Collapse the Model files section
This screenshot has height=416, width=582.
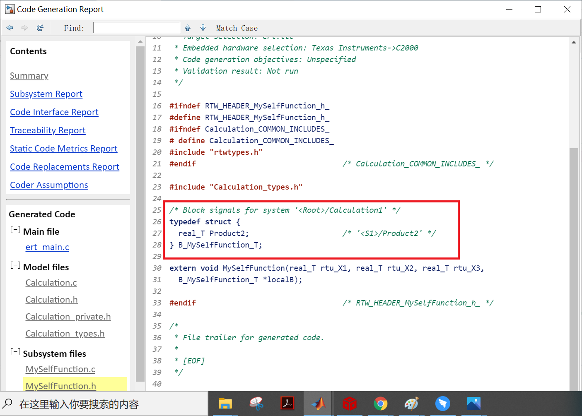click(x=15, y=265)
